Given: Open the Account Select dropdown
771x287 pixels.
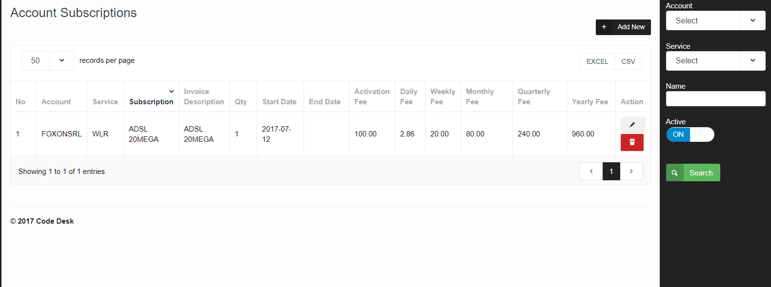Looking at the screenshot, I should (x=715, y=21).
